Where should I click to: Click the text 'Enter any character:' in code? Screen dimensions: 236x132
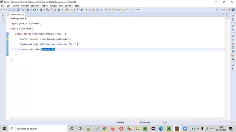pyautogui.click(x=56, y=44)
